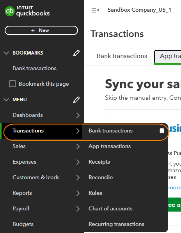Select Reconcile from the Transactions flyout

tap(101, 177)
